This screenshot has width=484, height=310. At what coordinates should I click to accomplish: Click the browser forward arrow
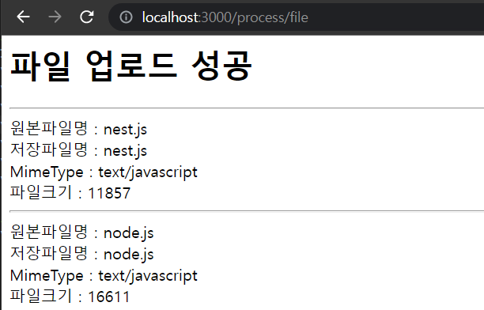(55, 17)
